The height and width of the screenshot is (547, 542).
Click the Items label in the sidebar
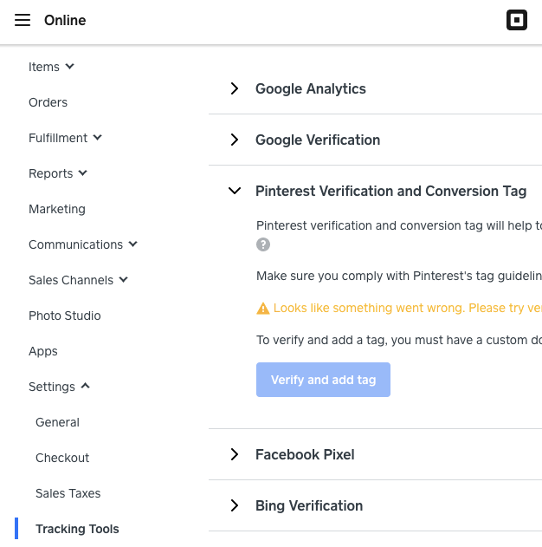44,67
